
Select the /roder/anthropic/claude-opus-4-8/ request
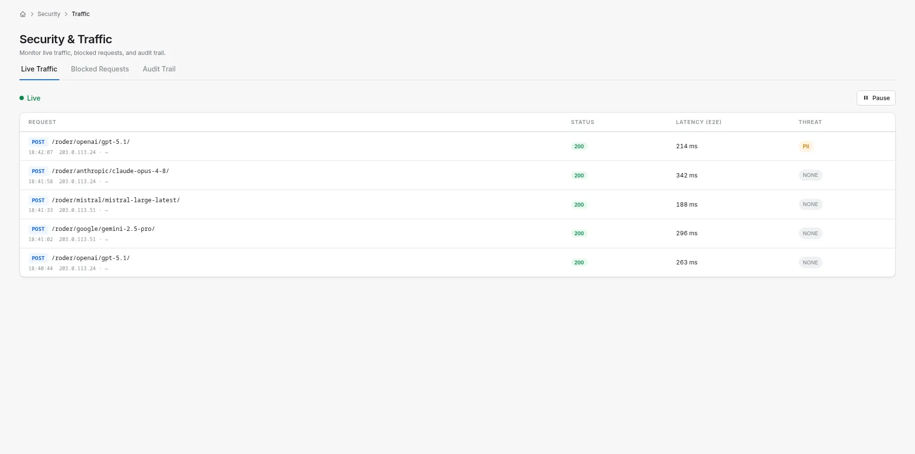457,175
